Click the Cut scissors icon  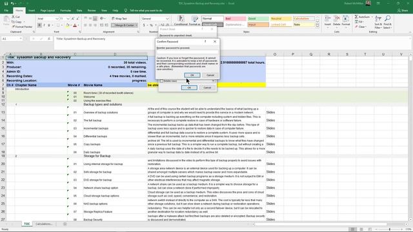click(x=13, y=17)
